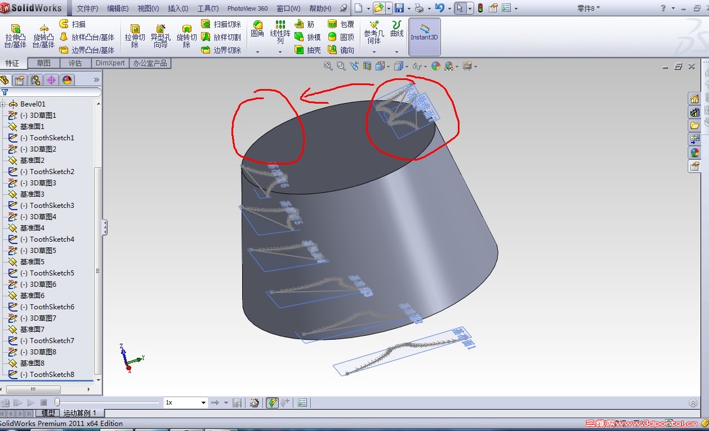709x431 pixels.
Task: Open the 视图(V) menu
Action: coord(148,8)
